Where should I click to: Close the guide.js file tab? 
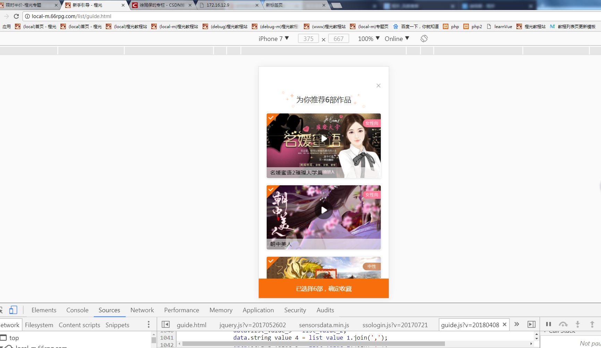pos(505,324)
